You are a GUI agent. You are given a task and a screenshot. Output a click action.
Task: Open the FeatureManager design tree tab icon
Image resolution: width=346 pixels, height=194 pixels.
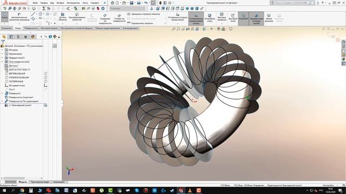[4, 37]
